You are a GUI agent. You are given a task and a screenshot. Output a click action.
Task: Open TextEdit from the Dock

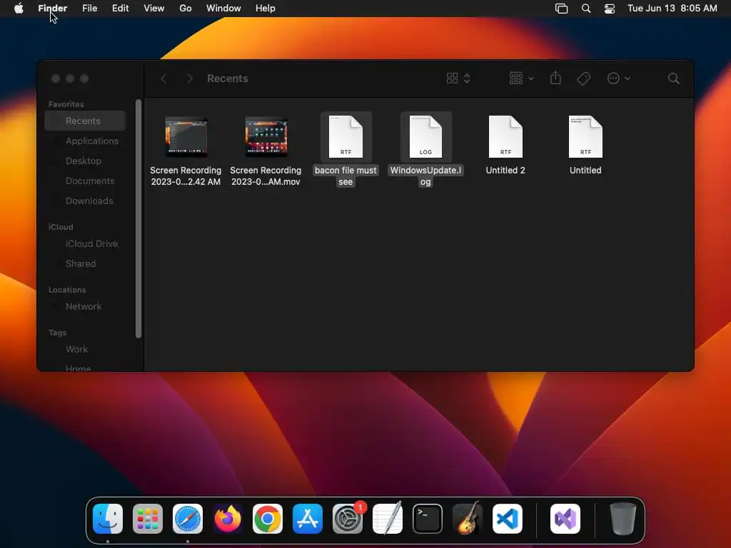pos(388,519)
